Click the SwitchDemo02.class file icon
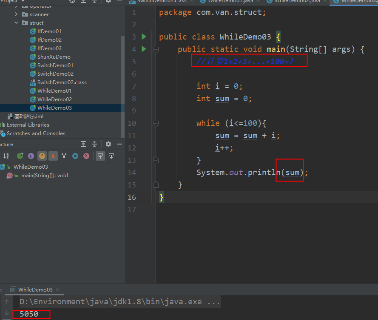Screen dimensions: 378x320 tap(33, 82)
